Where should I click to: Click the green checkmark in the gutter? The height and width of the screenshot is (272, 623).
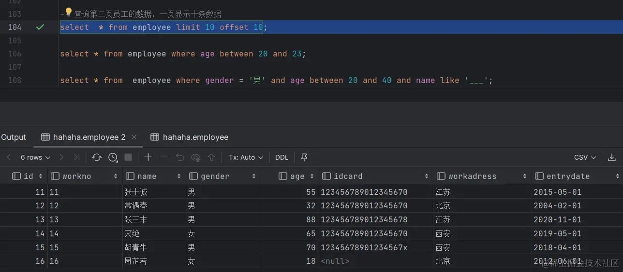pos(40,27)
